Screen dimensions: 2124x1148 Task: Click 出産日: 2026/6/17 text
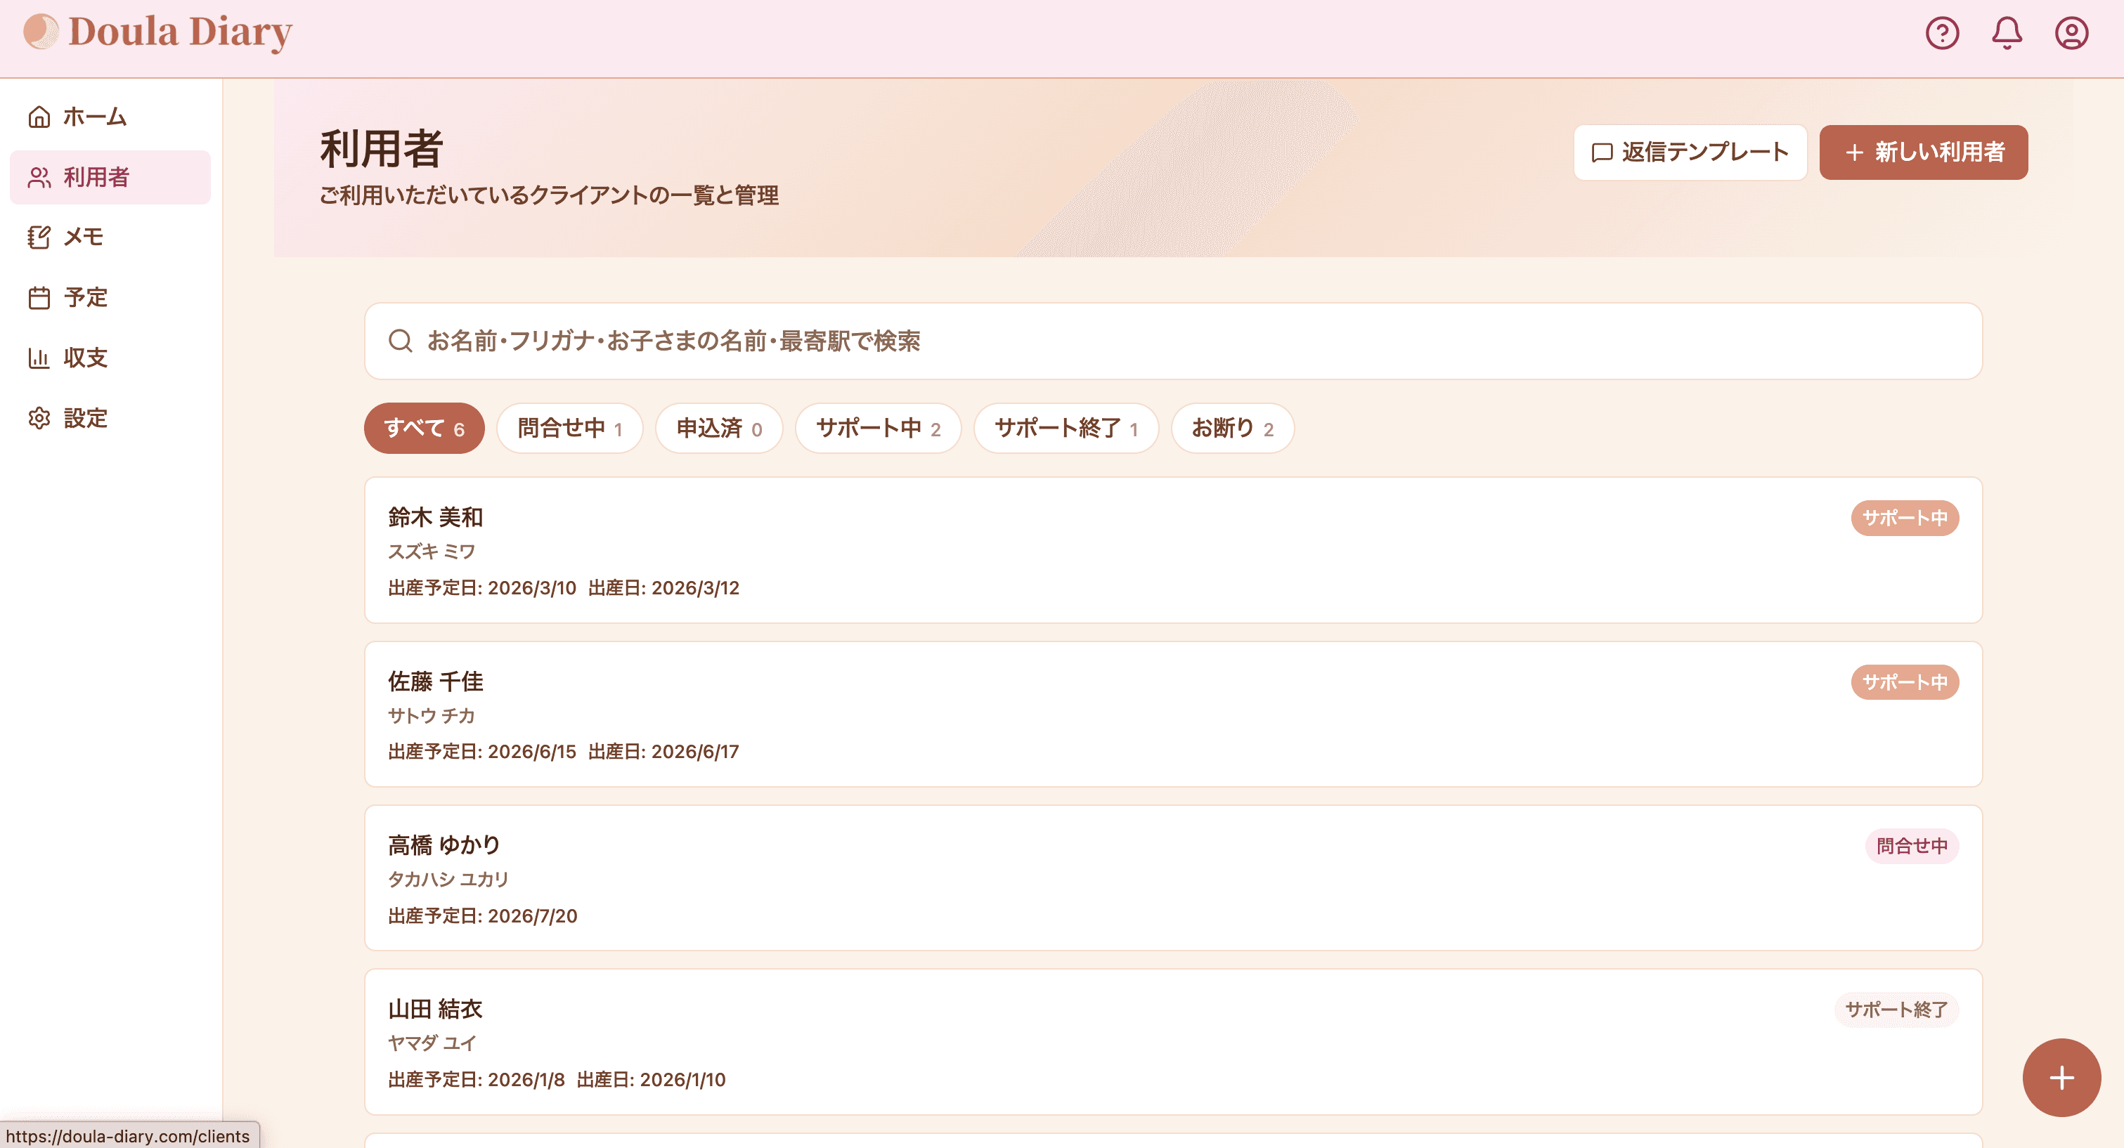coord(663,752)
